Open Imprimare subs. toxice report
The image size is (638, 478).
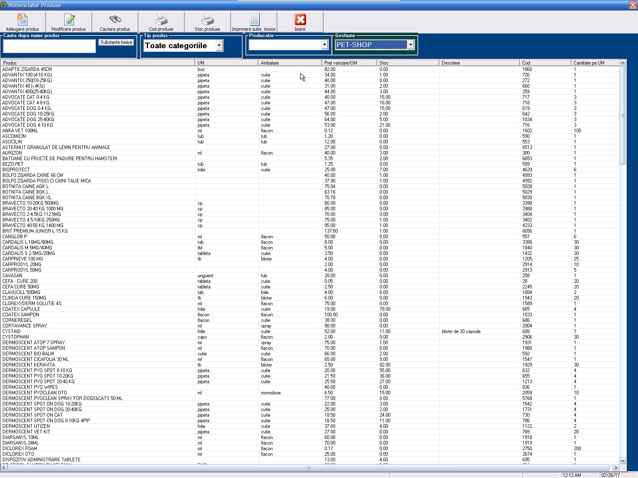click(254, 22)
